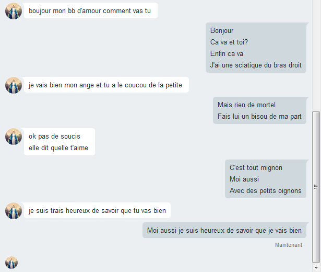Click the 'C'est tout mignon' line

click(256, 167)
